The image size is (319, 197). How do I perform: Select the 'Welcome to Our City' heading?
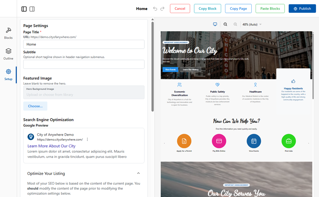(190, 51)
